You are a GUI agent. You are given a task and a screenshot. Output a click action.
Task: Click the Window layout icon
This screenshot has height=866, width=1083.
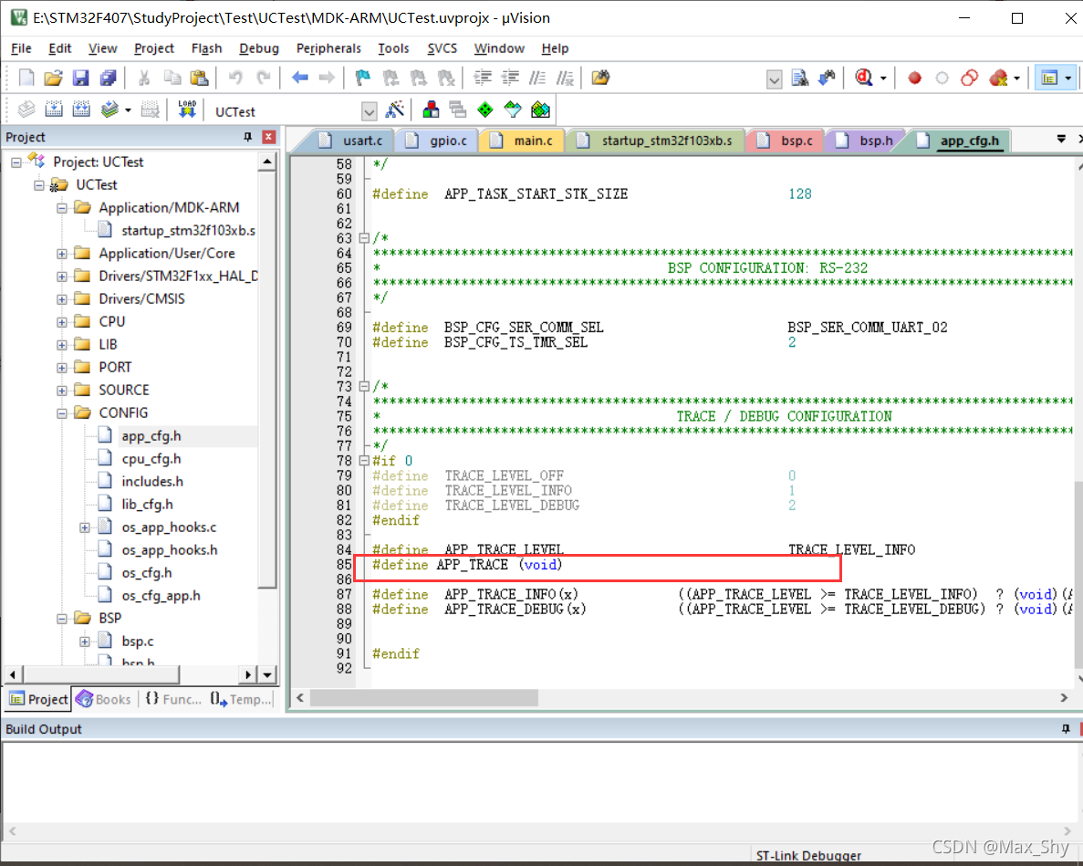click(x=1050, y=78)
